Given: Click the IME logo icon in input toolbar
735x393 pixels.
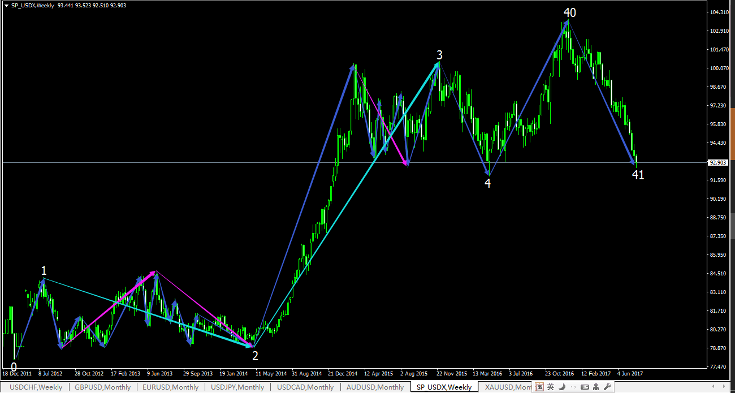Looking at the screenshot, I should (539, 387).
